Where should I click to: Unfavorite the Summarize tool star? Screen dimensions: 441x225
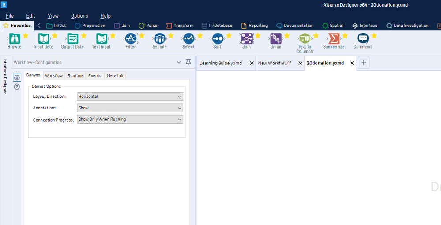(345, 35)
